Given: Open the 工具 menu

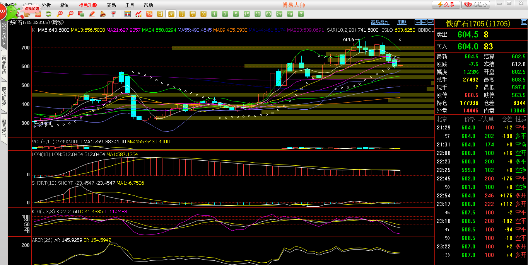Looking at the screenshot, I should click(x=130, y=5).
